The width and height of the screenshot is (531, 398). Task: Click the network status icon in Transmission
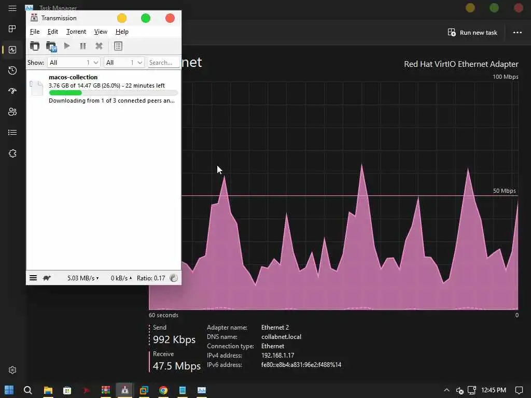pyautogui.click(x=173, y=278)
